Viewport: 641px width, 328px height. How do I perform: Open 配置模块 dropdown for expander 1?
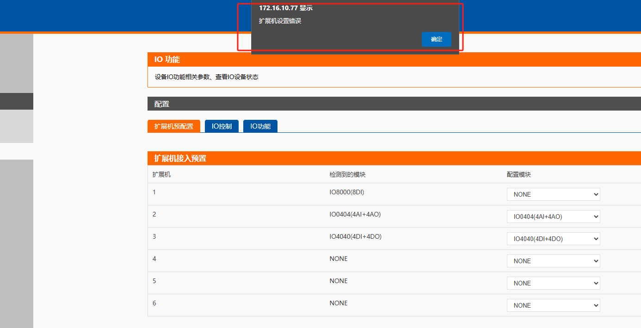click(553, 194)
